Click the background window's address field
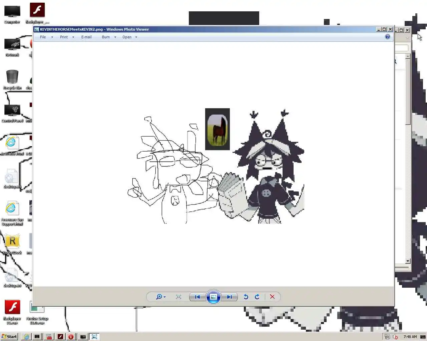 402,48
